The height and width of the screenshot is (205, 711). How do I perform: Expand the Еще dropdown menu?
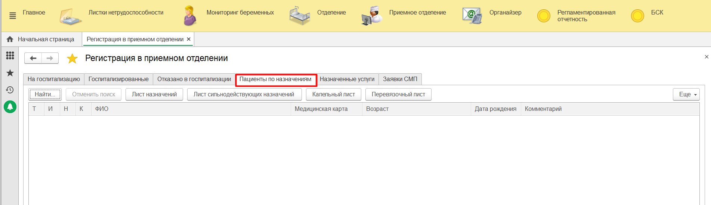[686, 95]
